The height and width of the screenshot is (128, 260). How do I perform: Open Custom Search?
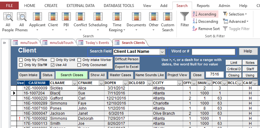click(167, 22)
